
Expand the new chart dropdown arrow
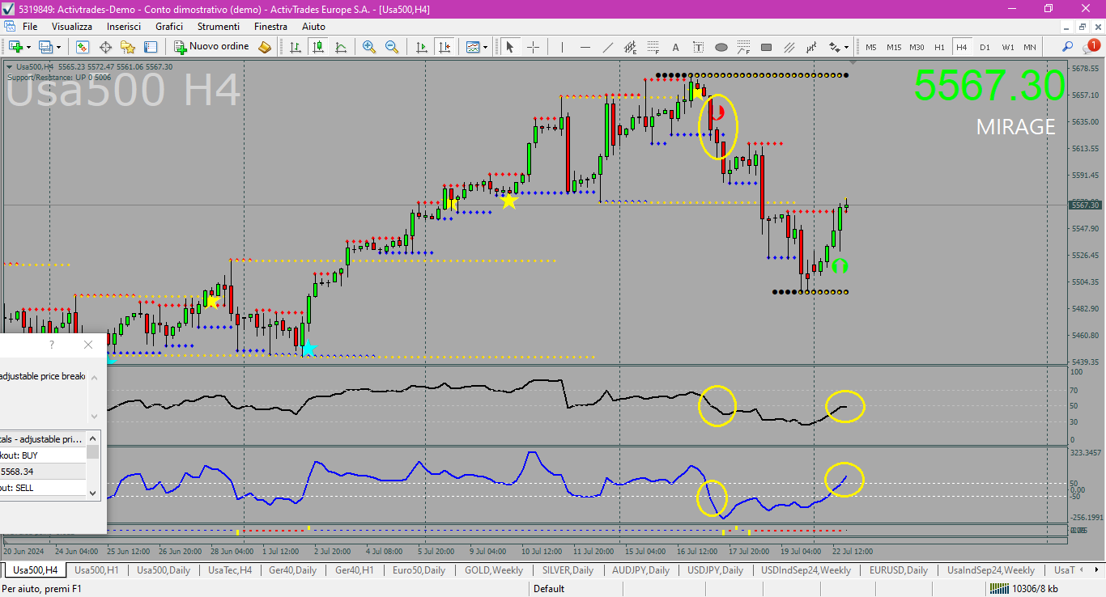[x=28, y=47]
